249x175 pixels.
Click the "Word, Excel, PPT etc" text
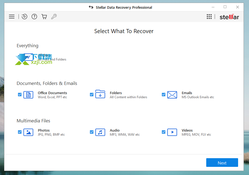point(52,97)
